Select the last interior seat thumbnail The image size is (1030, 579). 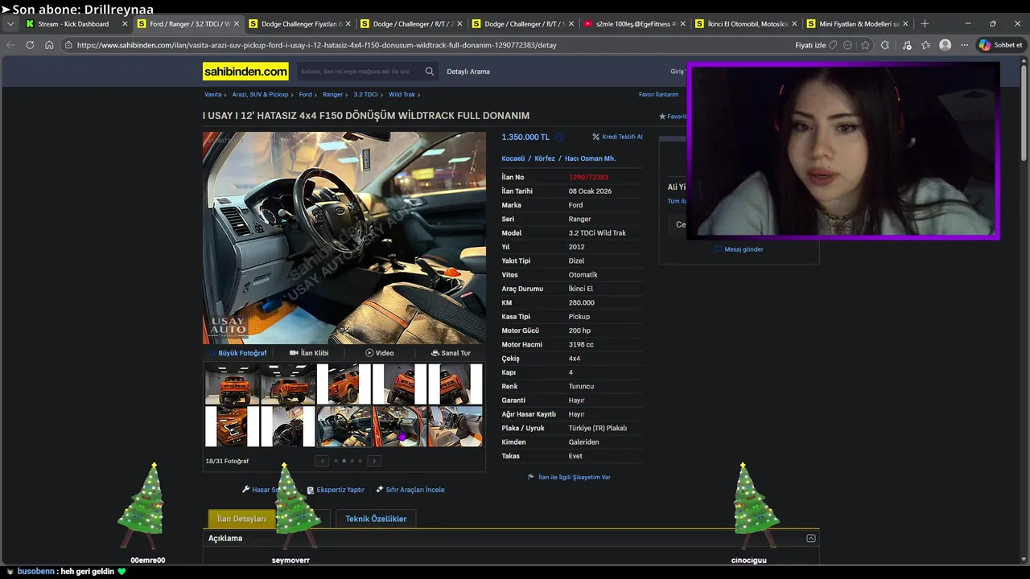[x=455, y=426]
